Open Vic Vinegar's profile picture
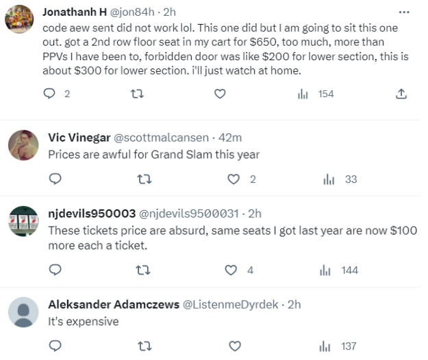The width and height of the screenshot is (428, 360). point(23,145)
